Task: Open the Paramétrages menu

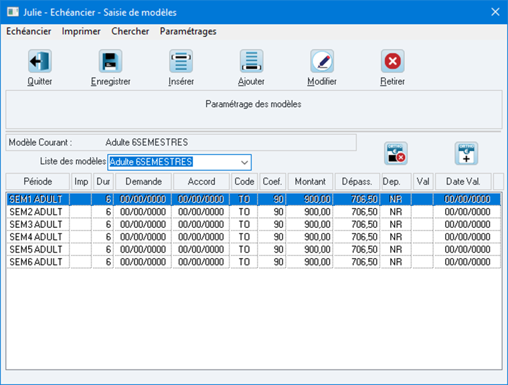Action: tap(188, 31)
